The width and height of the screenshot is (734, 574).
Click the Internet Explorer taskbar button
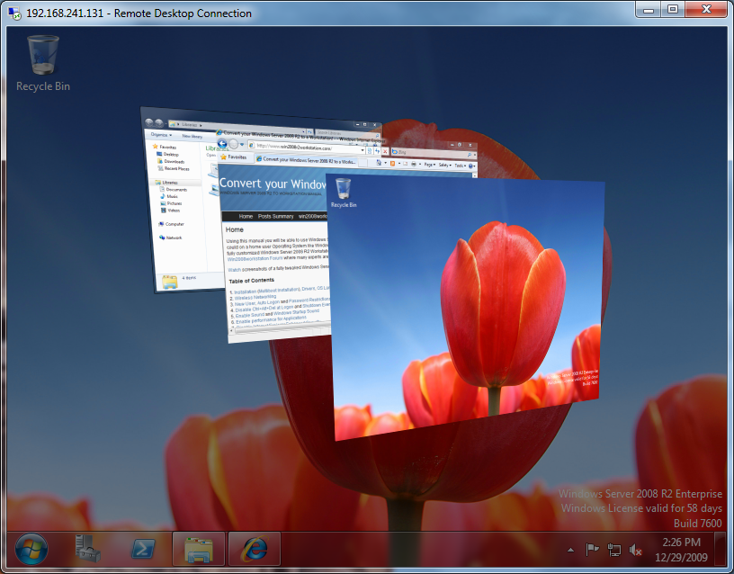click(255, 549)
